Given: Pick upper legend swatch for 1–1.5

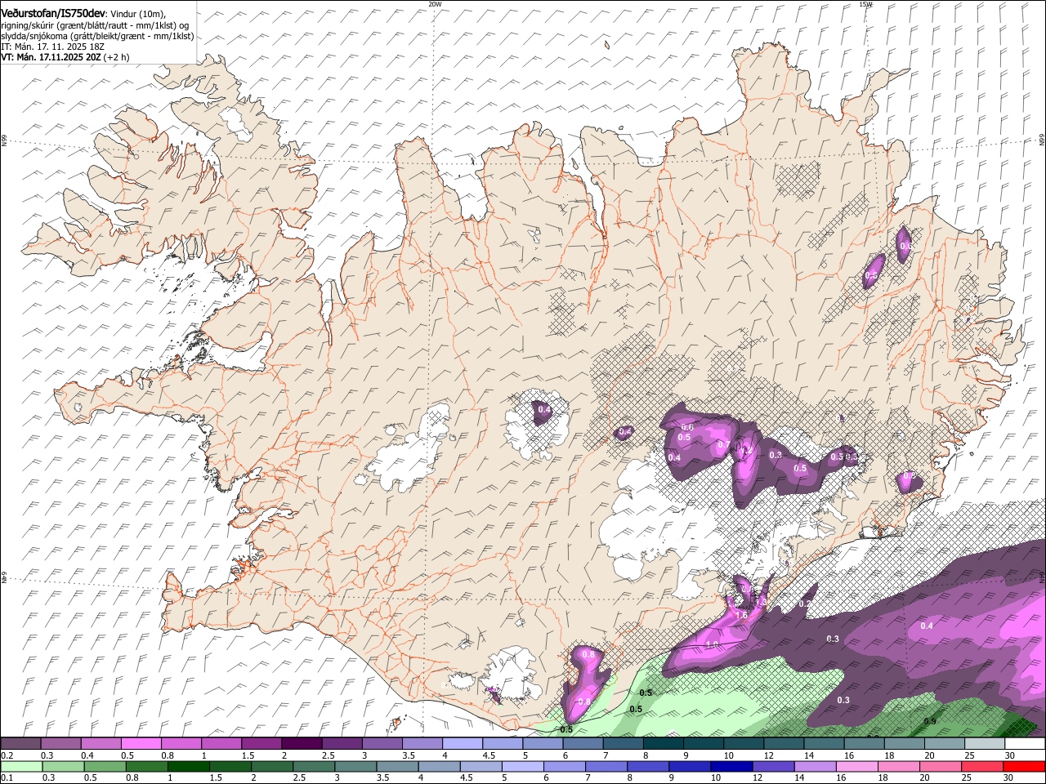Looking at the screenshot, I should coord(221,744).
